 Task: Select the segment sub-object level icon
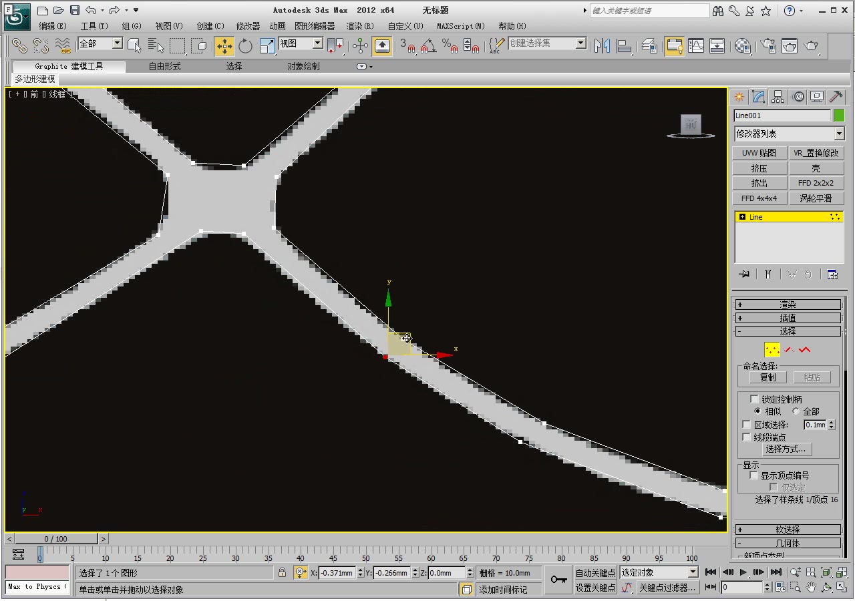[789, 349]
